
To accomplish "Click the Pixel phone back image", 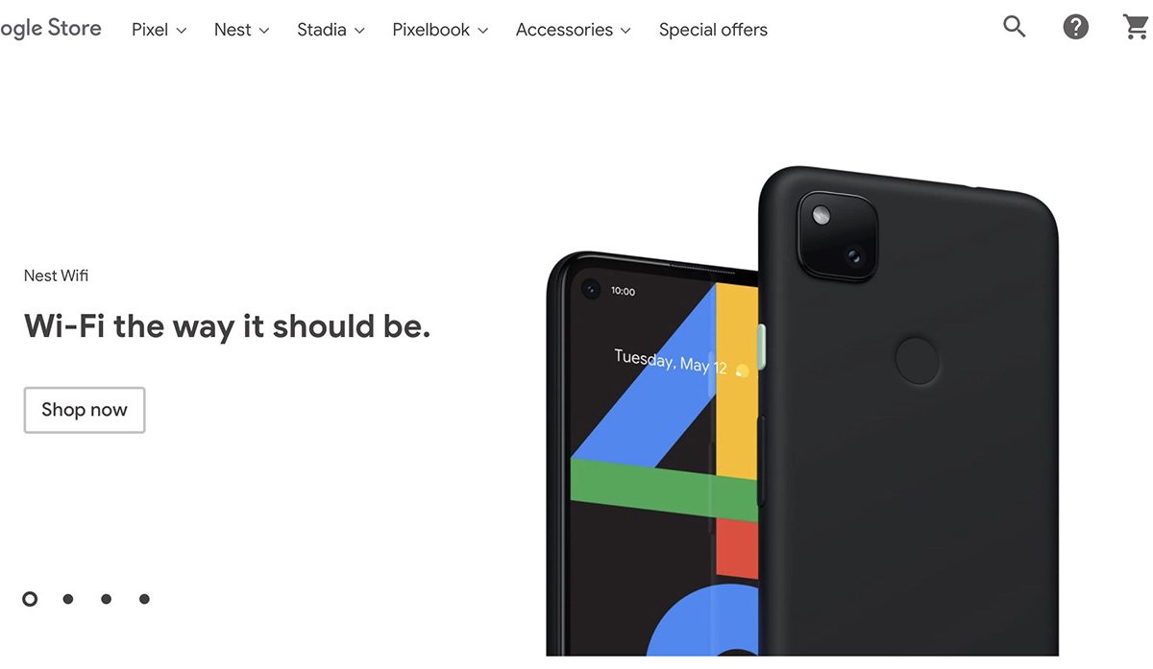I will [908, 413].
